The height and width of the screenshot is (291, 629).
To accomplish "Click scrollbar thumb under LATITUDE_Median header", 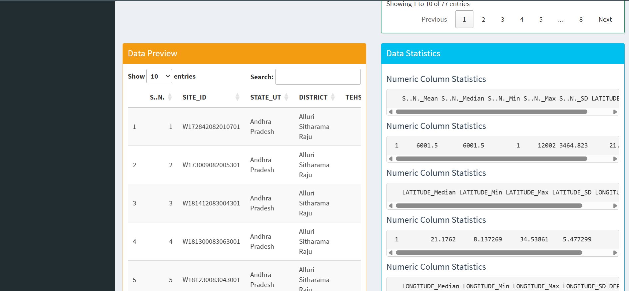I will point(489,206).
